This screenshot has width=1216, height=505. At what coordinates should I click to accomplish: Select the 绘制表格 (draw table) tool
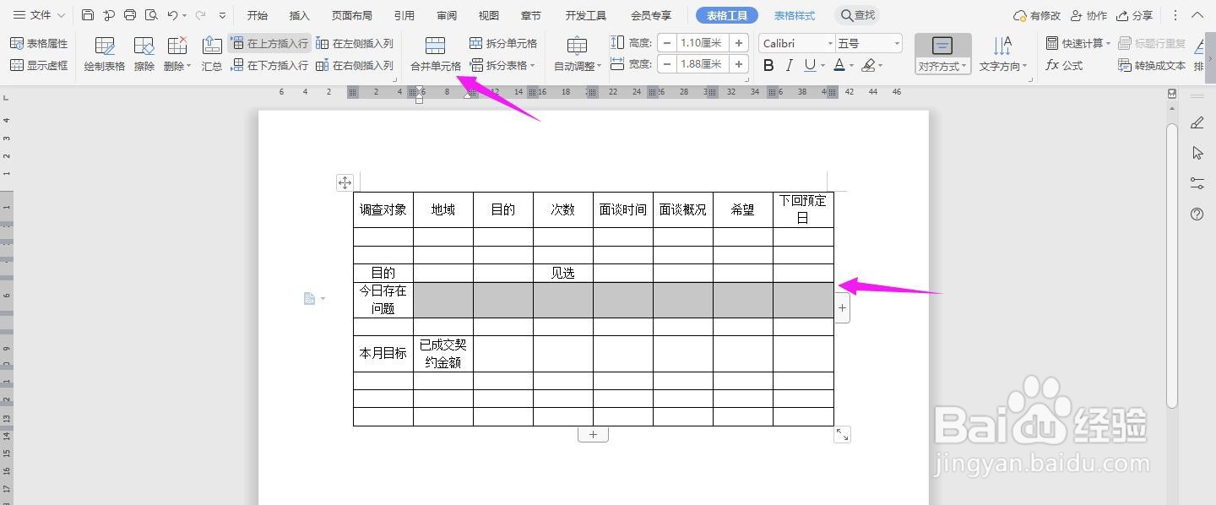tap(104, 52)
